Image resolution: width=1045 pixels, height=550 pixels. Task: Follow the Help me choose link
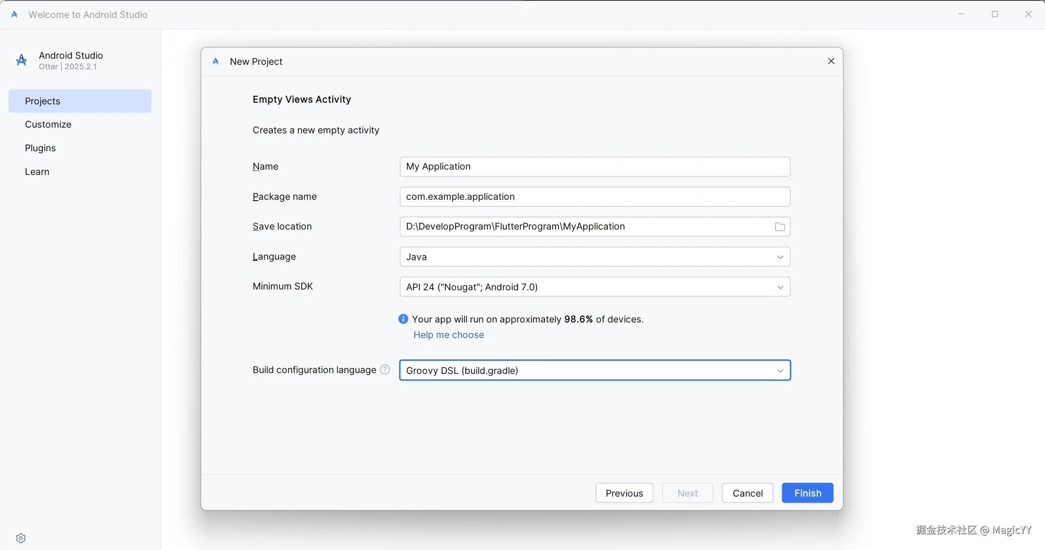[x=449, y=335]
